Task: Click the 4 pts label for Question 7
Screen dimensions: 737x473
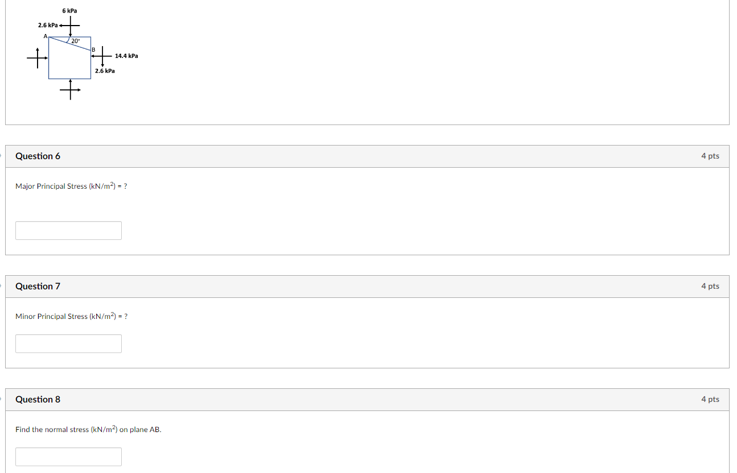Action: coord(710,286)
